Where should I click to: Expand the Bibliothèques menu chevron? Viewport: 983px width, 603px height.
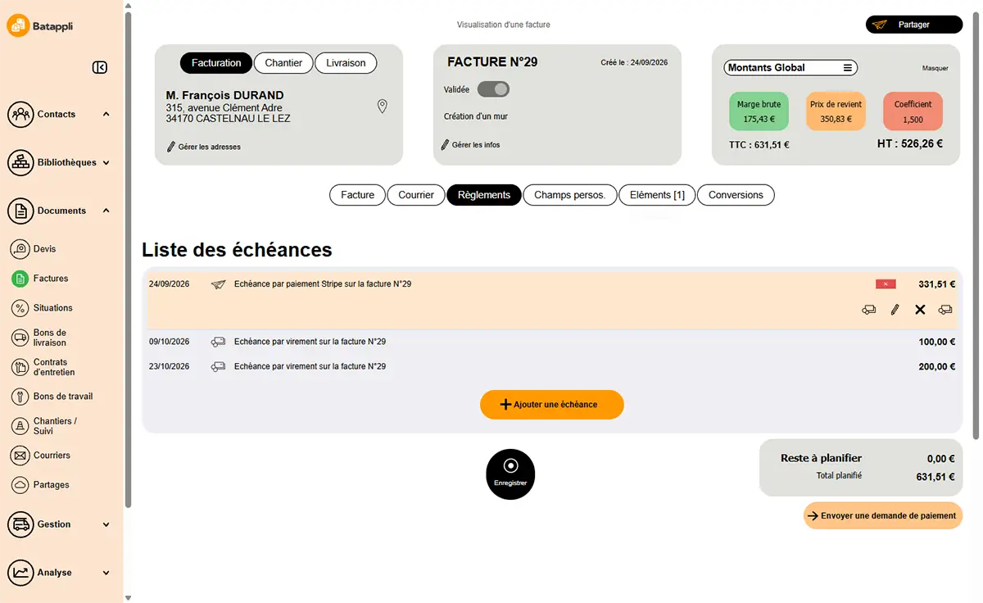click(x=106, y=162)
